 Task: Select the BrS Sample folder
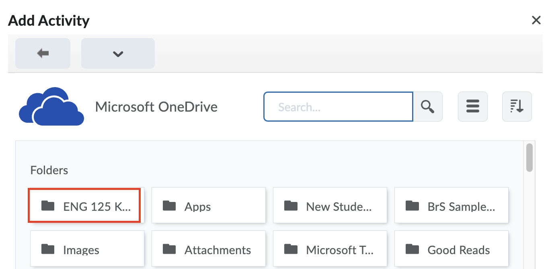(451, 206)
